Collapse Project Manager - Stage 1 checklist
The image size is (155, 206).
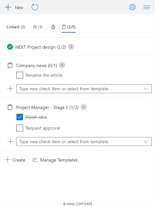[x=84, y=107]
